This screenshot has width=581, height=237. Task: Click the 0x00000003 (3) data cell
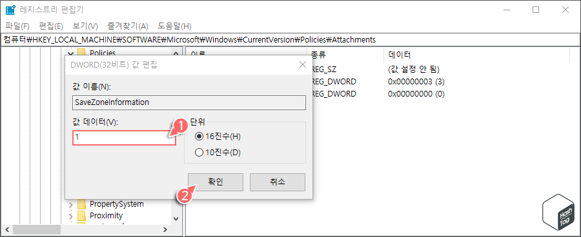(416, 82)
